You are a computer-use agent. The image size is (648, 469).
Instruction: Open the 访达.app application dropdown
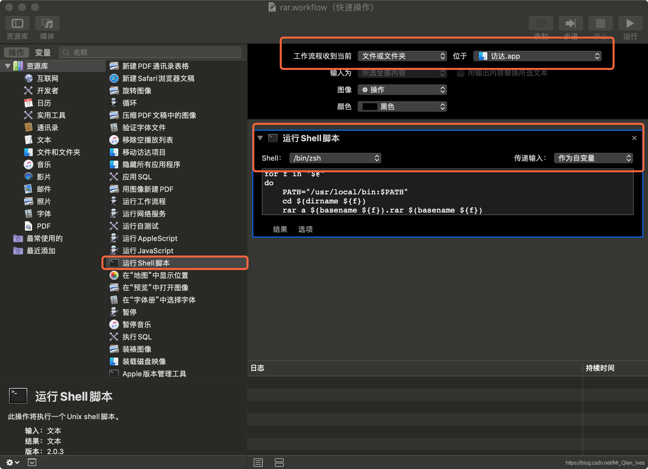coord(537,56)
